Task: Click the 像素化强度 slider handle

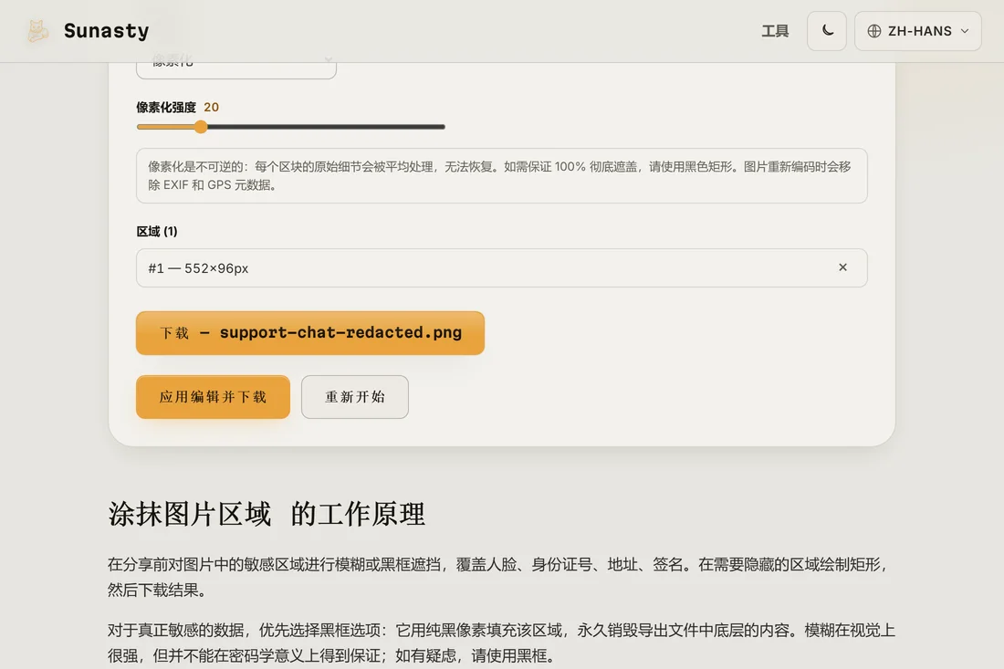Action: [201, 127]
